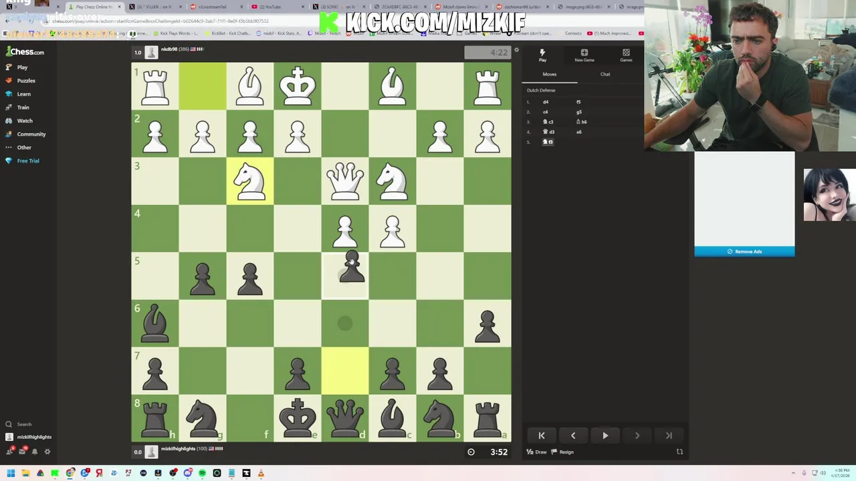Open the green Kick app in the taskbar

point(55,474)
